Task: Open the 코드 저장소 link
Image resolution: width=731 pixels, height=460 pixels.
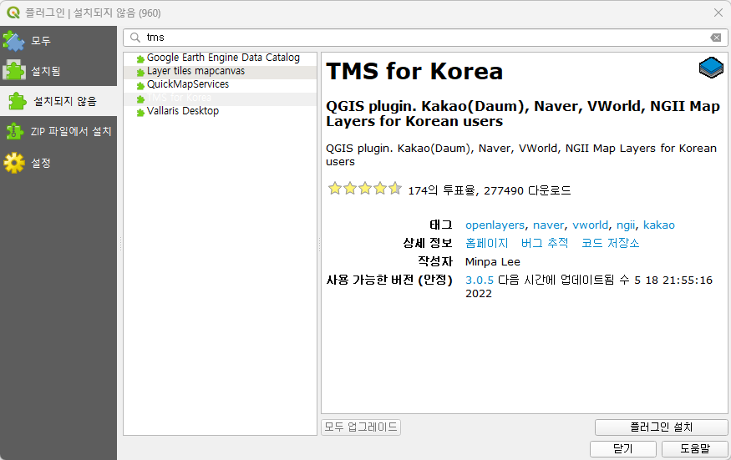Action: click(x=610, y=243)
